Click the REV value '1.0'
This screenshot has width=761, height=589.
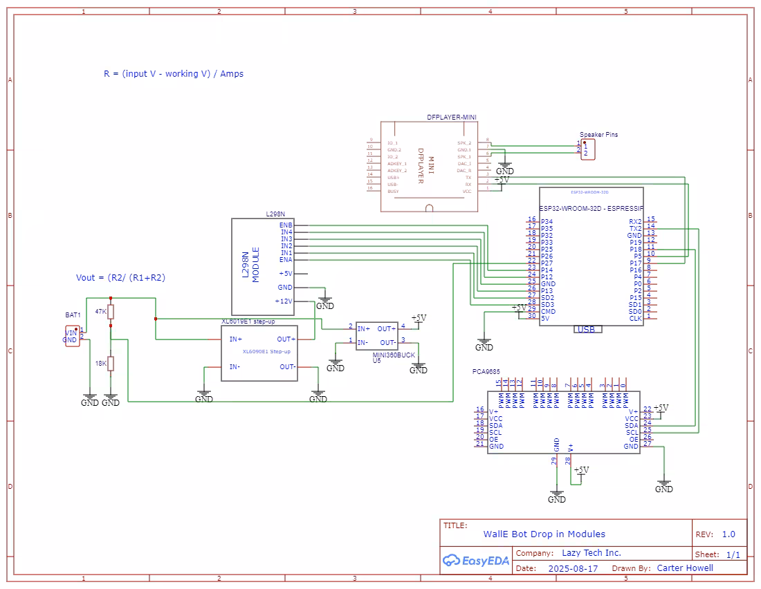point(728,534)
